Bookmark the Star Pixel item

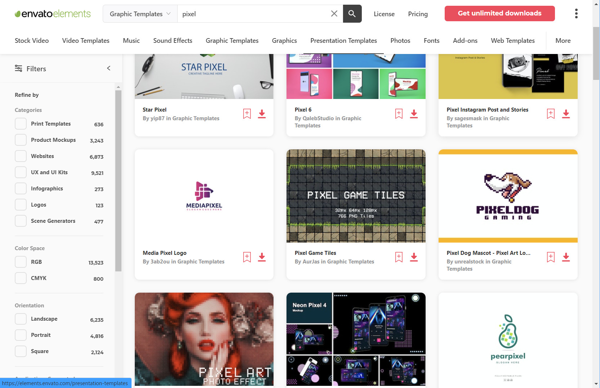tap(247, 114)
